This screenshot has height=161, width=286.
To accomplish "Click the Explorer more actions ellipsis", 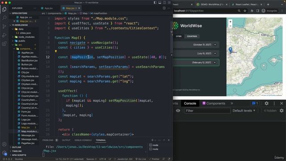I will coord(35,8).
